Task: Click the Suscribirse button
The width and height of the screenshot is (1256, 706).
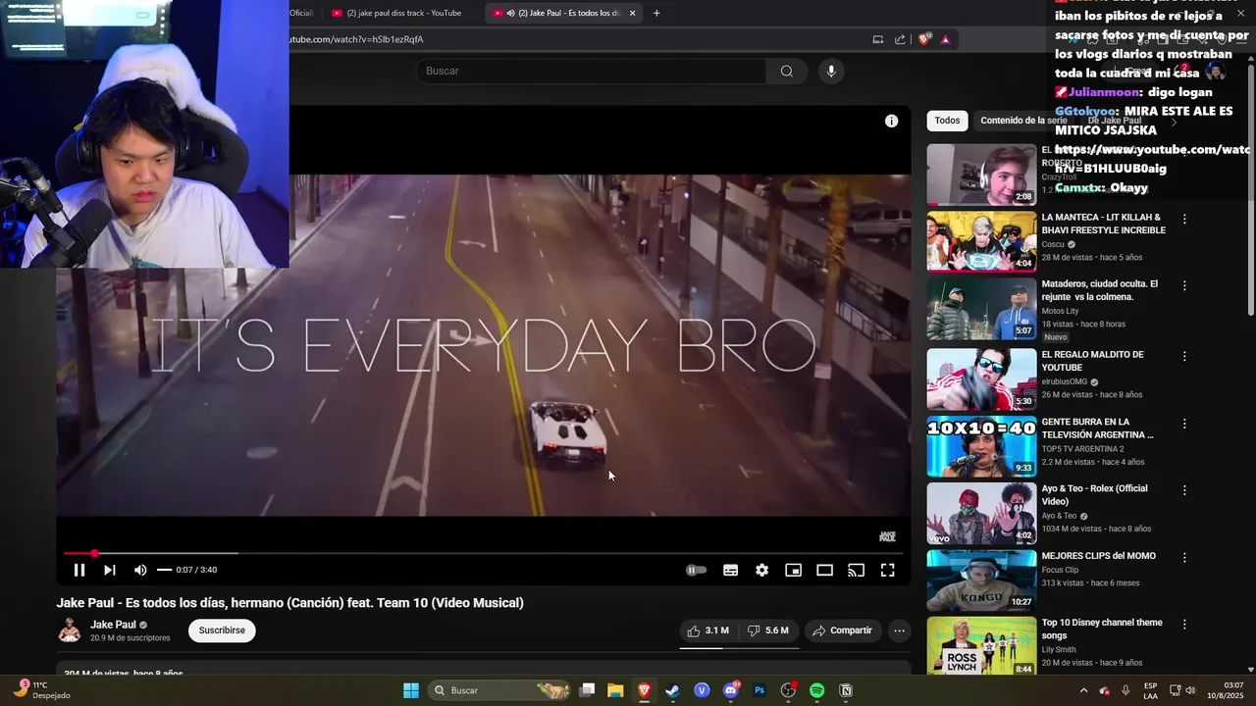Action: (x=222, y=630)
